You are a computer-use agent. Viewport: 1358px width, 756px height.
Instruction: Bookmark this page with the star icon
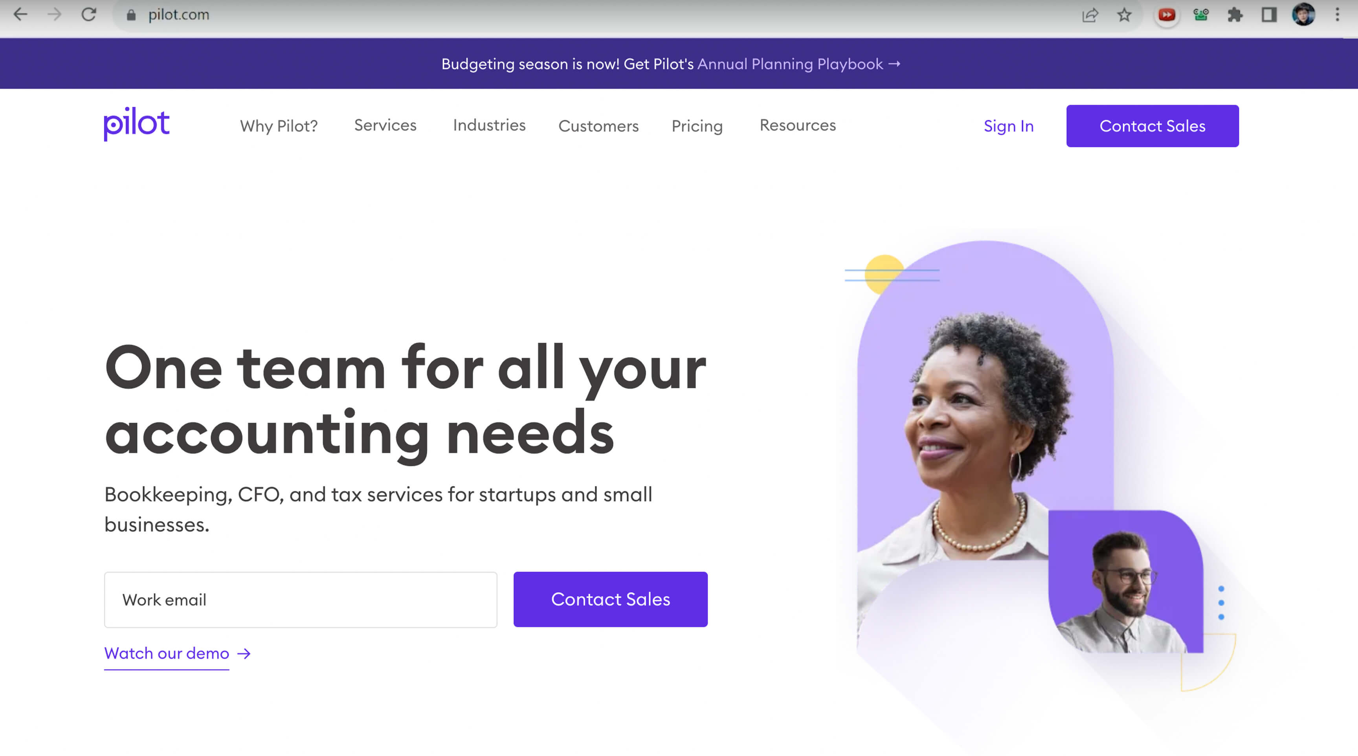tap(1125, 15)
